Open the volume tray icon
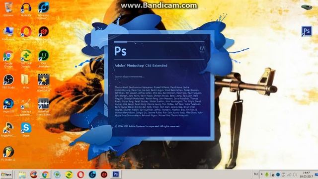The width and height of the screenshot is (318, 179). coord(295,175)
